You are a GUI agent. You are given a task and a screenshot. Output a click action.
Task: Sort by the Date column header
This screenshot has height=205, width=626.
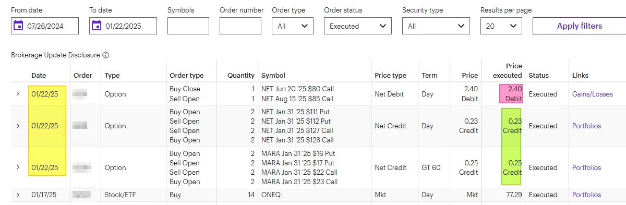39,75
